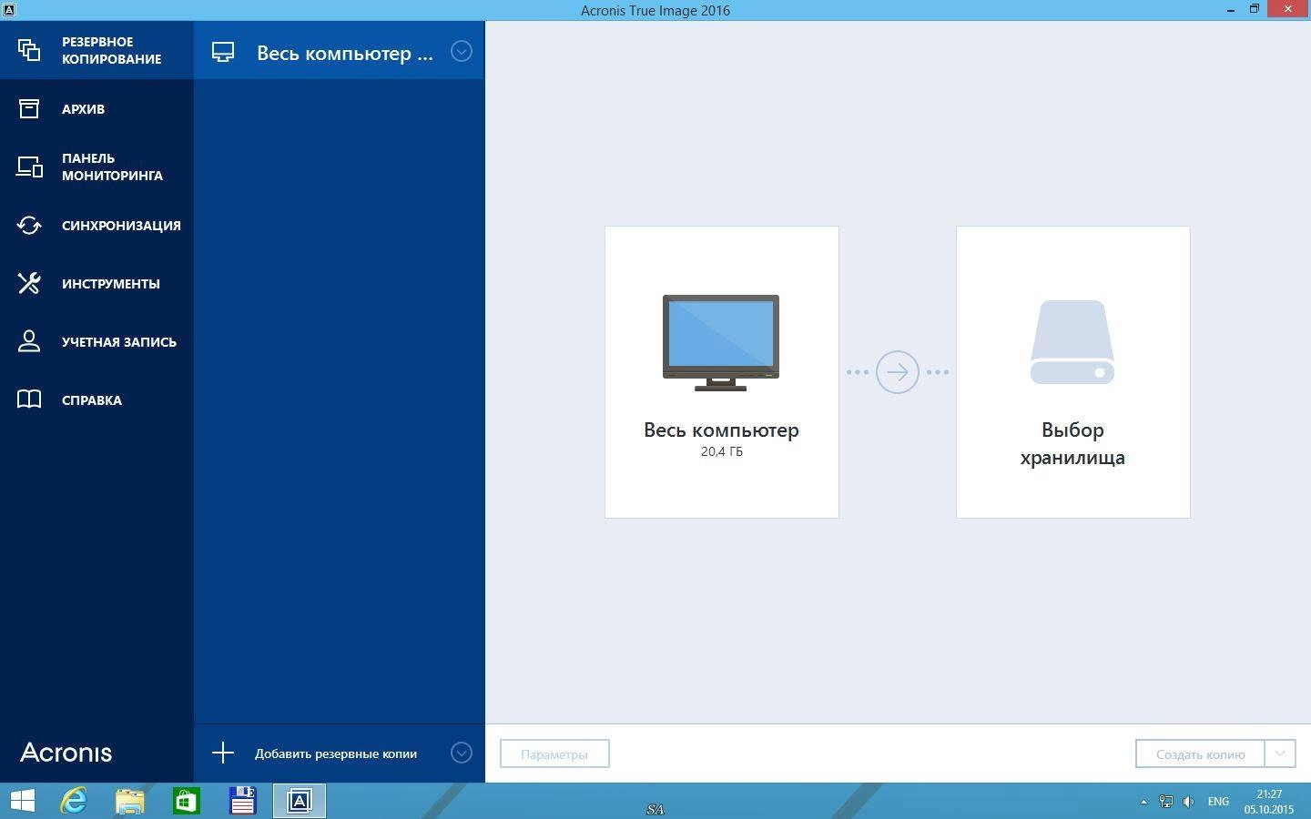Image resolution: width=1311 pixels, height=819 pixels.
Task: Show hidden tray icons arrow
Action: [1143, 802]
